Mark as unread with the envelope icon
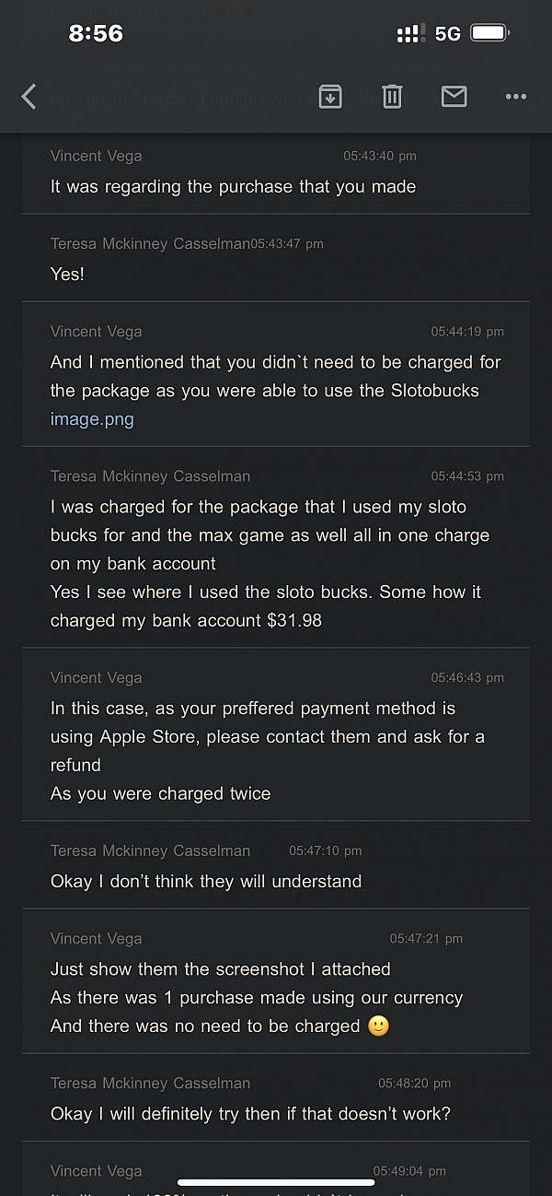Screen dimensions: 552x1196 click(454, 96)
